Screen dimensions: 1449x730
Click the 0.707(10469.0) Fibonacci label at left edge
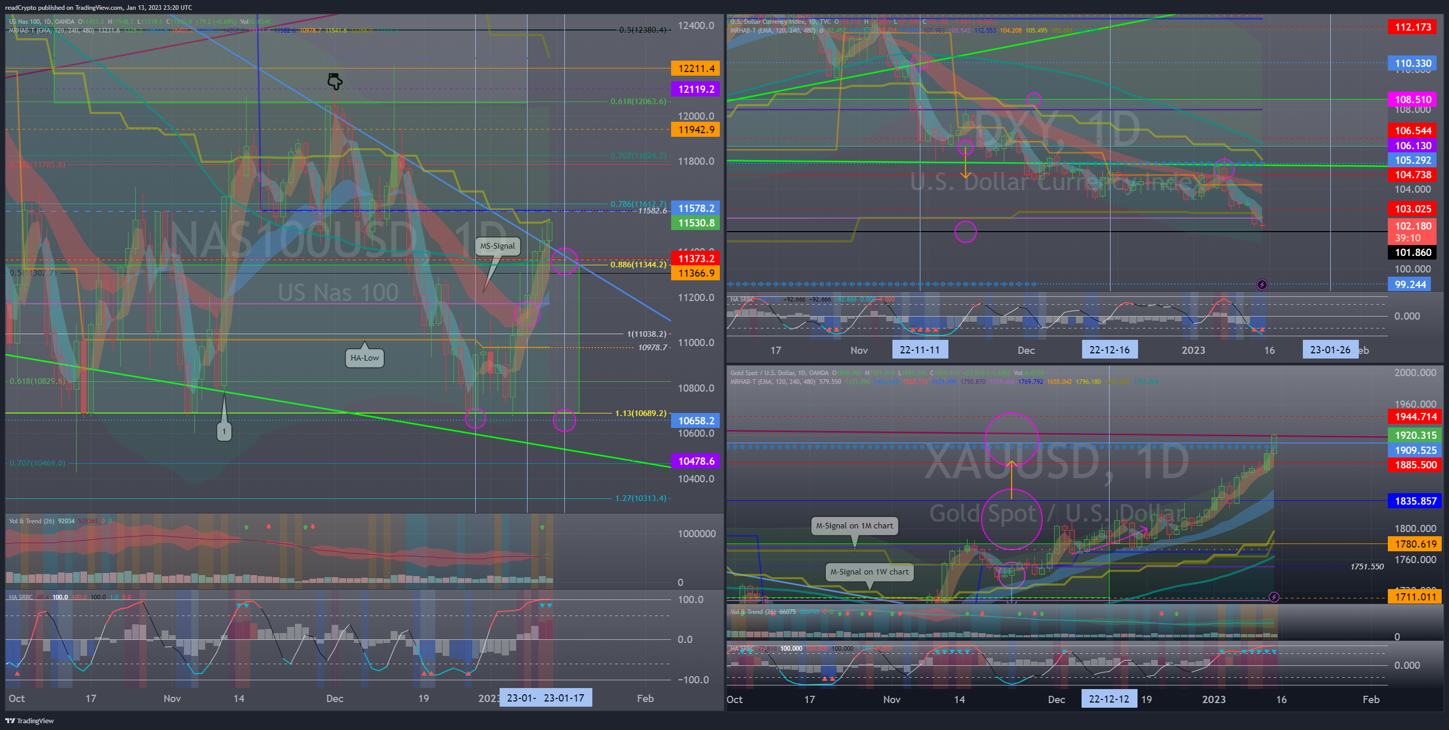pos(37,463)
